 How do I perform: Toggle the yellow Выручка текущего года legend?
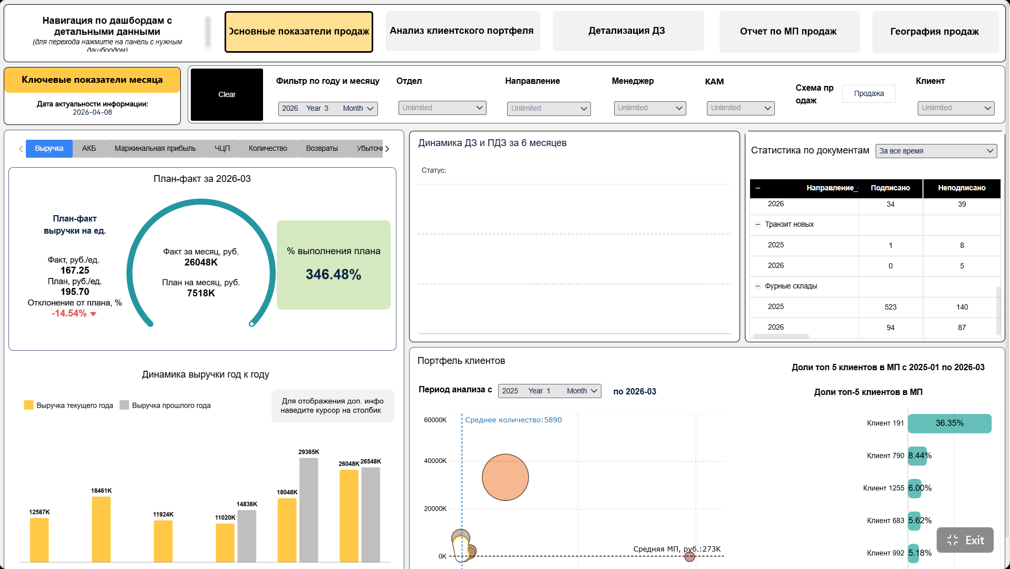69,405
